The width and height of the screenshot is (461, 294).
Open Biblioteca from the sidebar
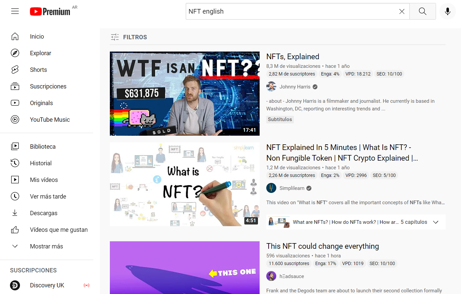pyautogui.click(x=43, y=146)
